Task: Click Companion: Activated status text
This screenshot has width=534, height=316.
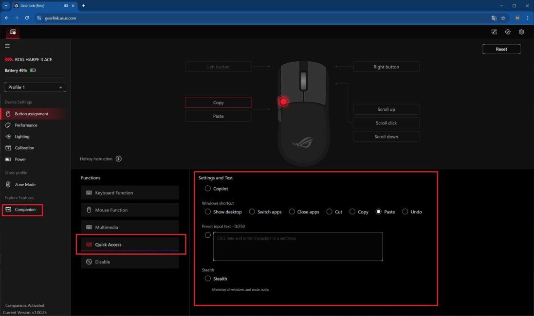Action: pos(25,305)
